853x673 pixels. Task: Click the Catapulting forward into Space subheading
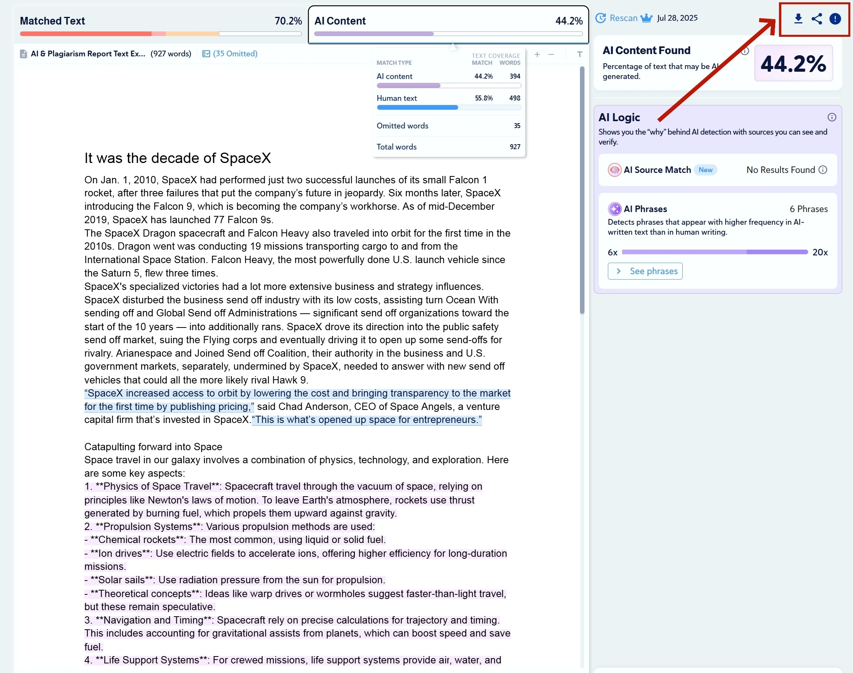pos(153,446)
